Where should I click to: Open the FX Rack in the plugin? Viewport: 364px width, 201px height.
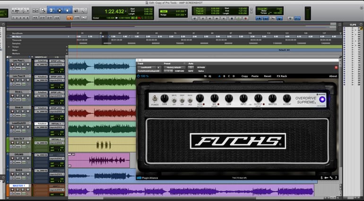(x=282, y=76)
